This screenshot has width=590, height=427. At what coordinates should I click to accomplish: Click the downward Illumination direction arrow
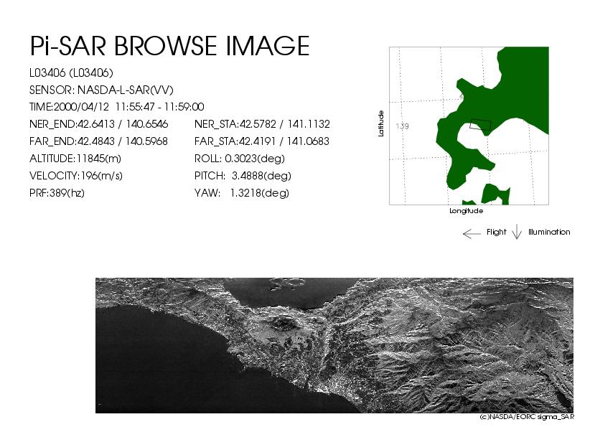pos(517,232)
